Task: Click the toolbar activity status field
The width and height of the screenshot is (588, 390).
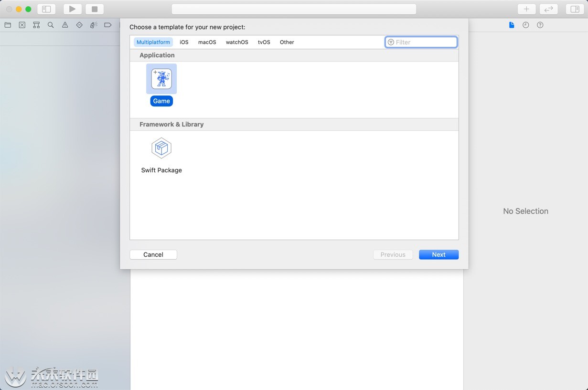Action: coord(294,9)
